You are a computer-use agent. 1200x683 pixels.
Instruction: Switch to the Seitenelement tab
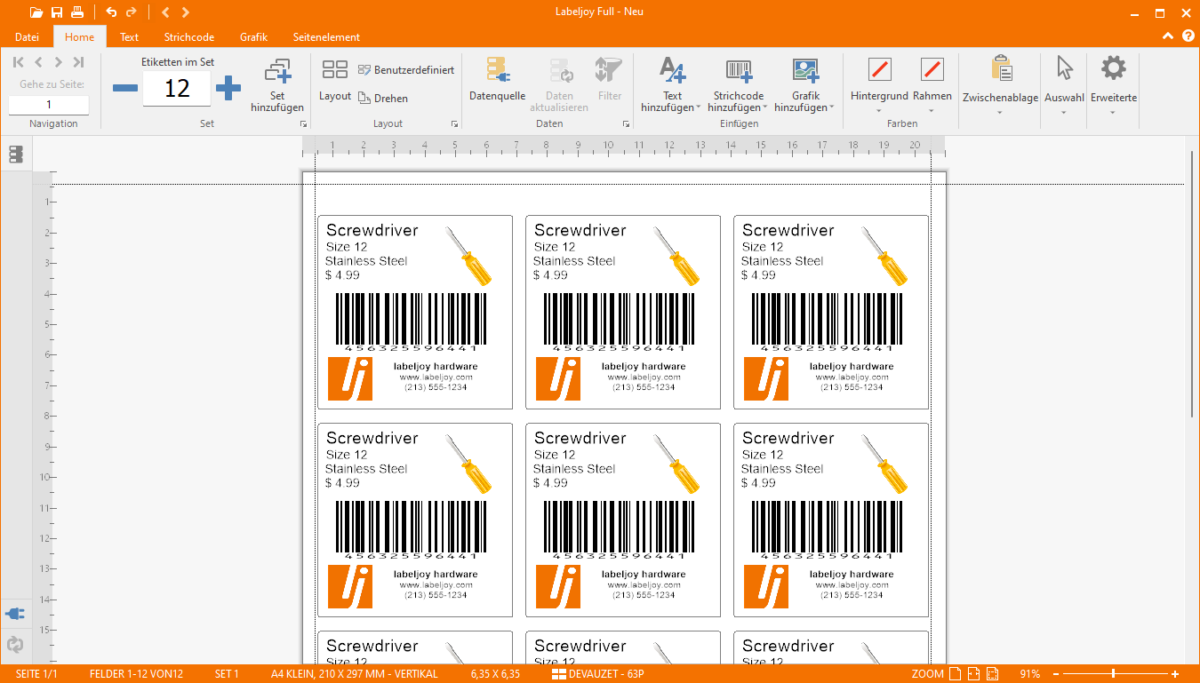pyautogui.click(x=326, y=37)
